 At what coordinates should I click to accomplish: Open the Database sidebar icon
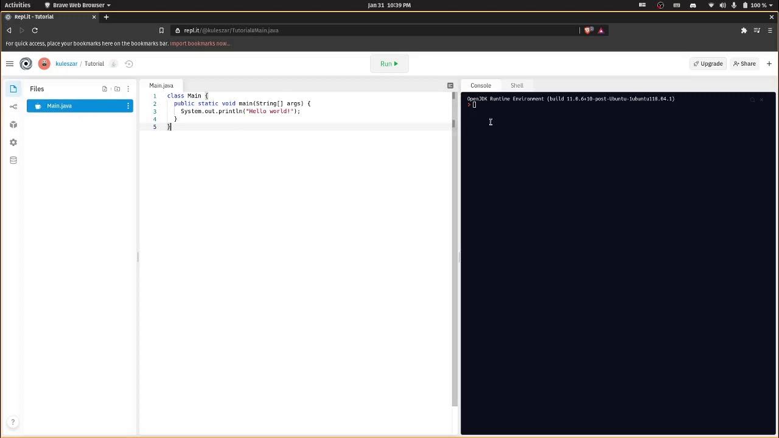point(13,160)
